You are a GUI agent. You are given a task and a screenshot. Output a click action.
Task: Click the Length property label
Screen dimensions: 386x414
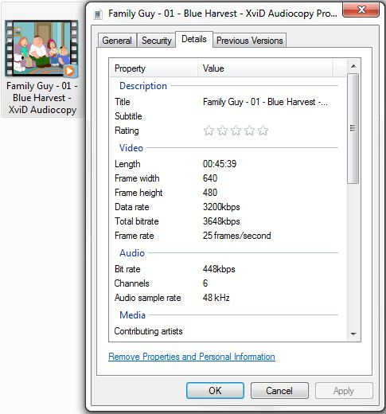tap(127, 164)
